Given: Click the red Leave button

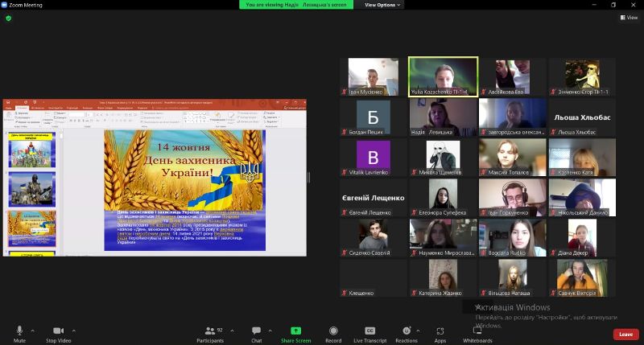Looking at the screenshot, I should coord(625,334).
